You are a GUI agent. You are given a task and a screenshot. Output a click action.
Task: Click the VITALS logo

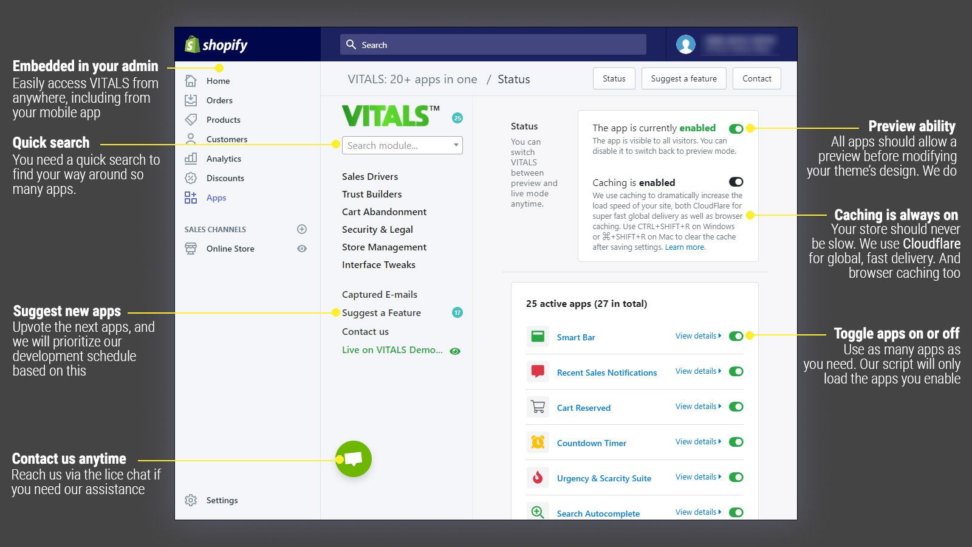[391, 115]
